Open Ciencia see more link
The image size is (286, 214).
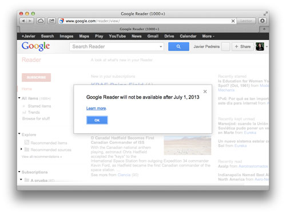click(124, 175)
